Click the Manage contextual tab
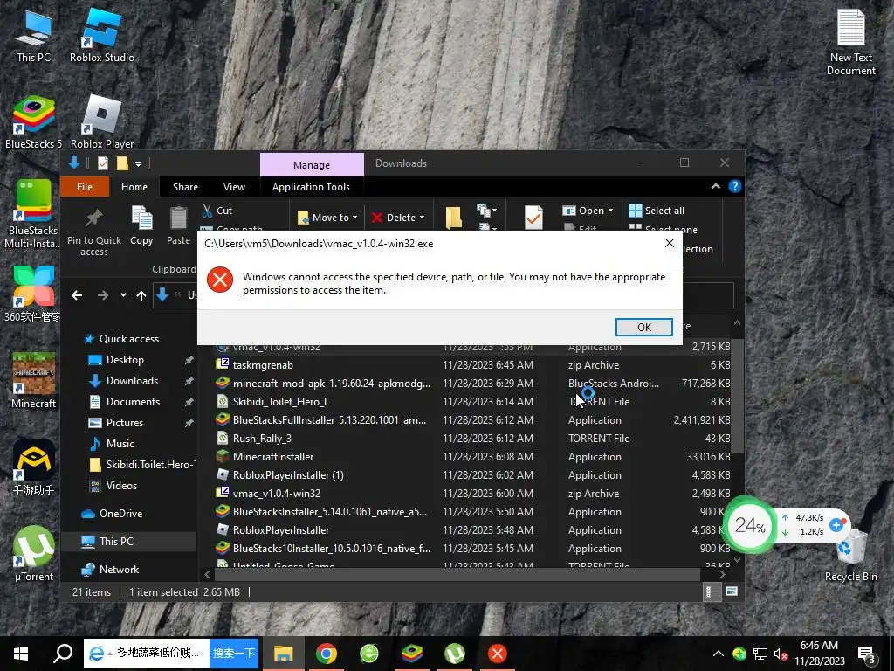The height and width of the screenshot is (671, 894). pos(312,165)
